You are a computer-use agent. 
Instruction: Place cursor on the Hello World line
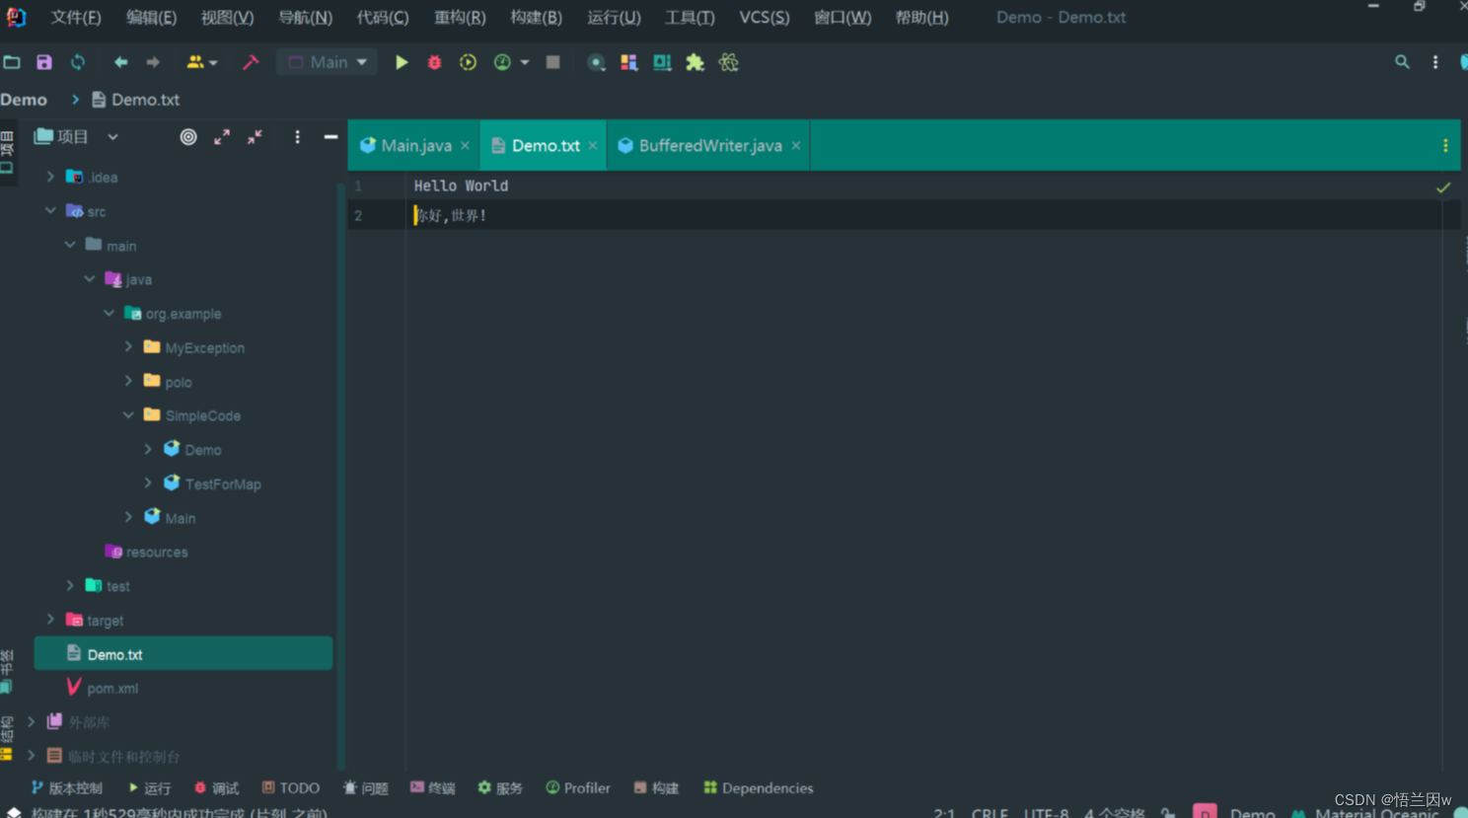(461, 186)
